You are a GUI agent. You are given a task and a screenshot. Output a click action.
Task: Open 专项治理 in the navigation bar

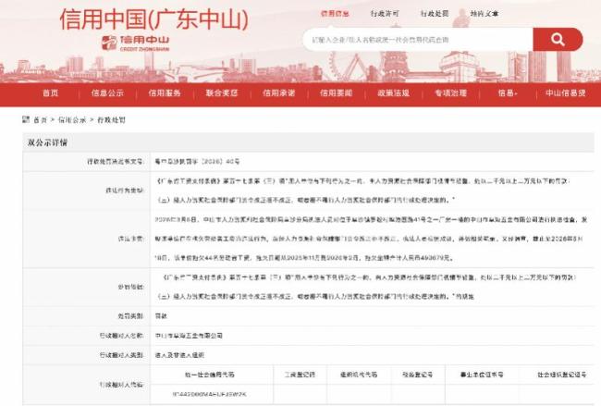450,93
